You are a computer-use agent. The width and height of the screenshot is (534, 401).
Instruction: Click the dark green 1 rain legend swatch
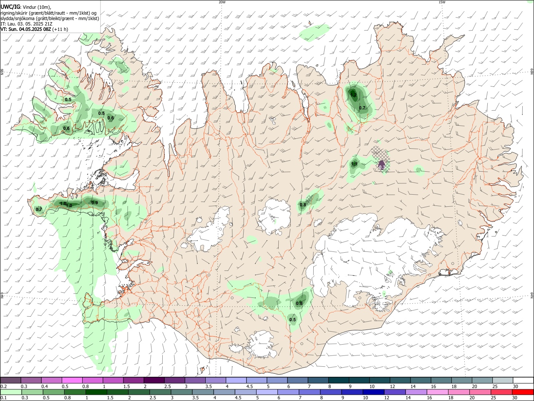tap(97, 392)
